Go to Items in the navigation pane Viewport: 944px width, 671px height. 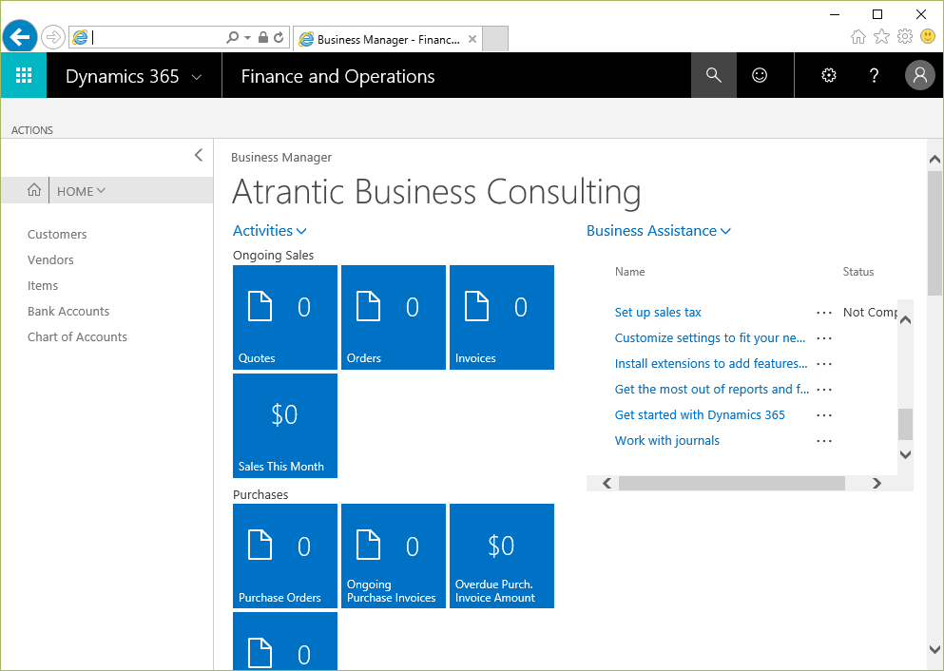[43, 286]
